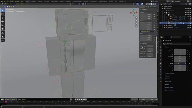Switch to the Modeling workspace tab
The width and height of the screenshot is (192, 108).
tap(33, 1)
